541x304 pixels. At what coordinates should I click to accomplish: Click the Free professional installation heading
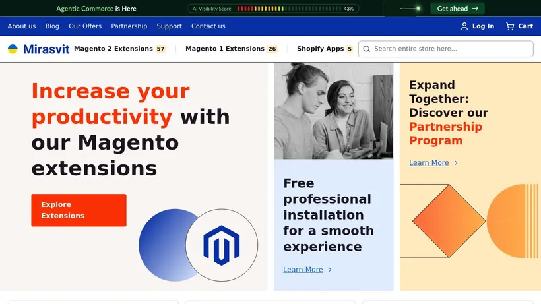(329, 215)
